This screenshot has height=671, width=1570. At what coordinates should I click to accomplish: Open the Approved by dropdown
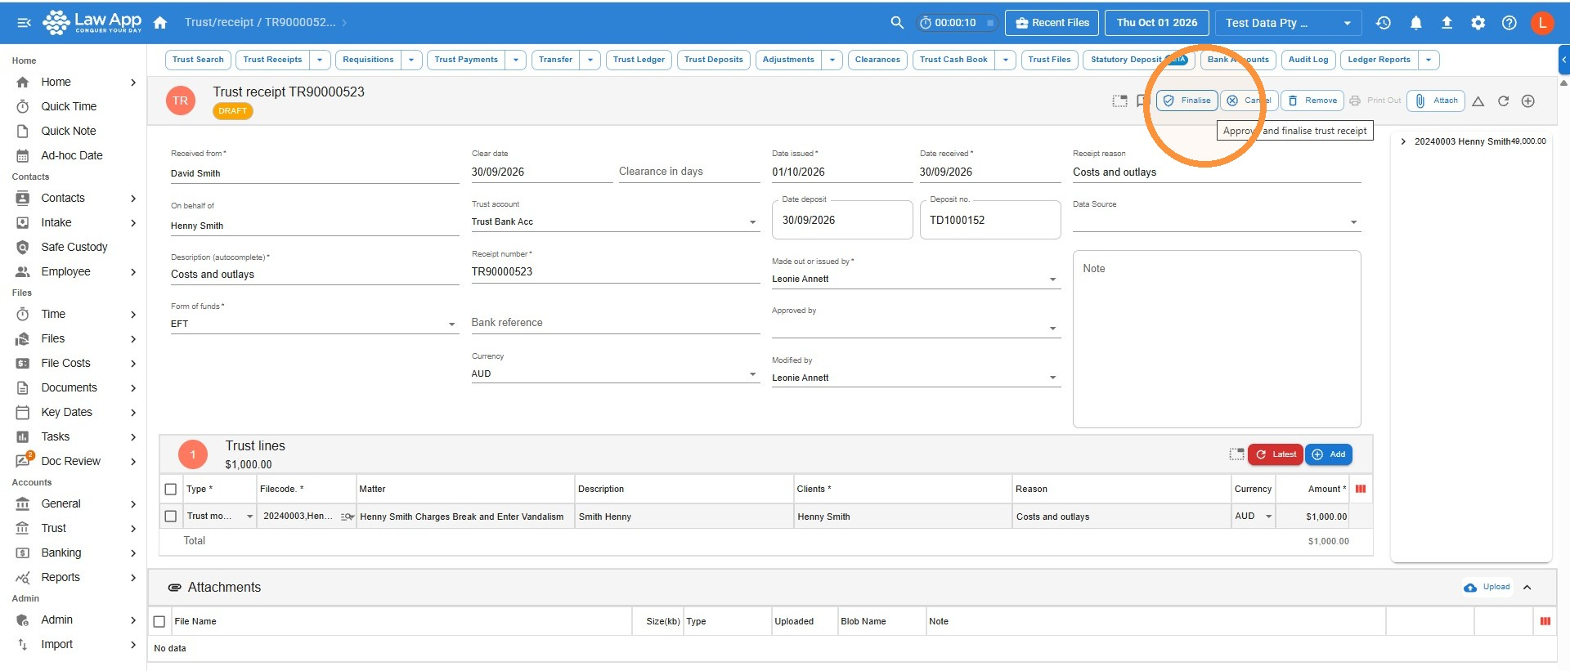point(916,328)
